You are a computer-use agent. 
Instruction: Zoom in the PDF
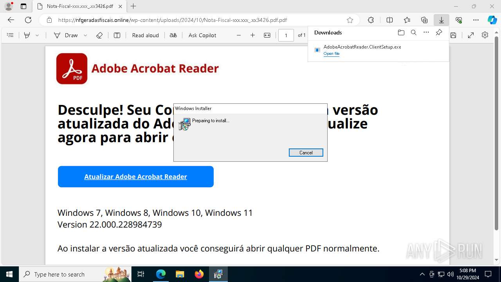point(252,35)
